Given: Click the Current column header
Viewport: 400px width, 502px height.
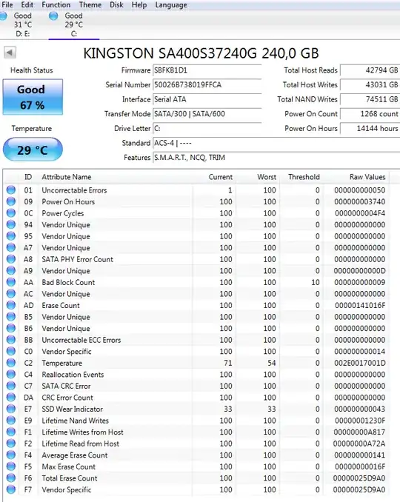Looking at the screenshot, I should point(220,177).
